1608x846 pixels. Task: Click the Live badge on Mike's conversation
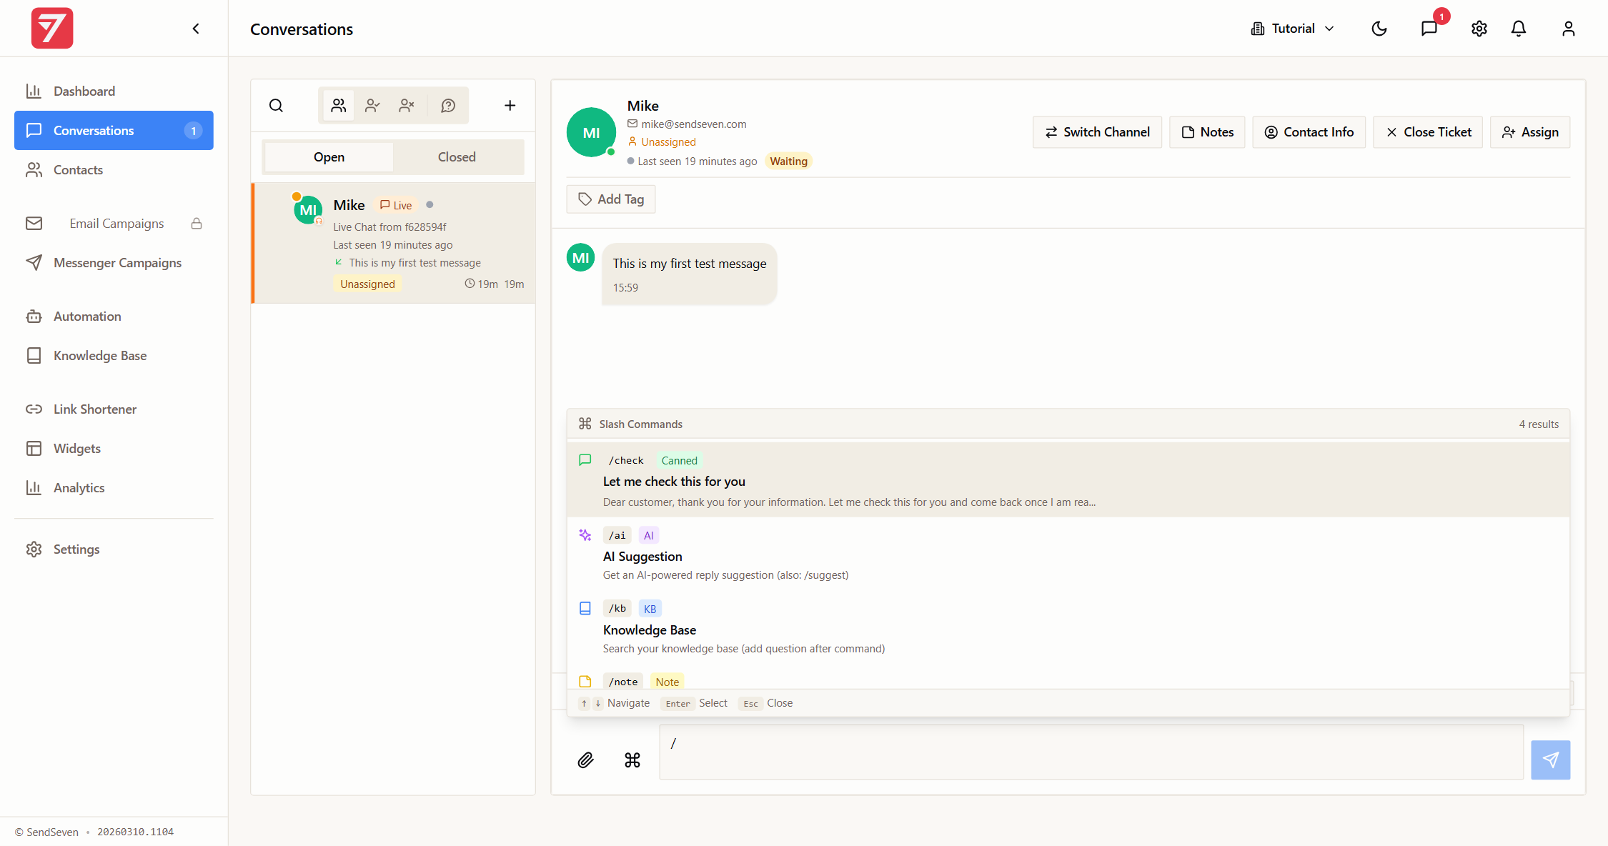click(396, 206)
